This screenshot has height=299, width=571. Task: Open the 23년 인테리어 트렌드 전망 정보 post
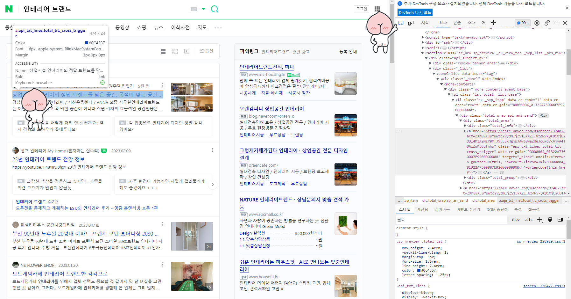point(48,159)
